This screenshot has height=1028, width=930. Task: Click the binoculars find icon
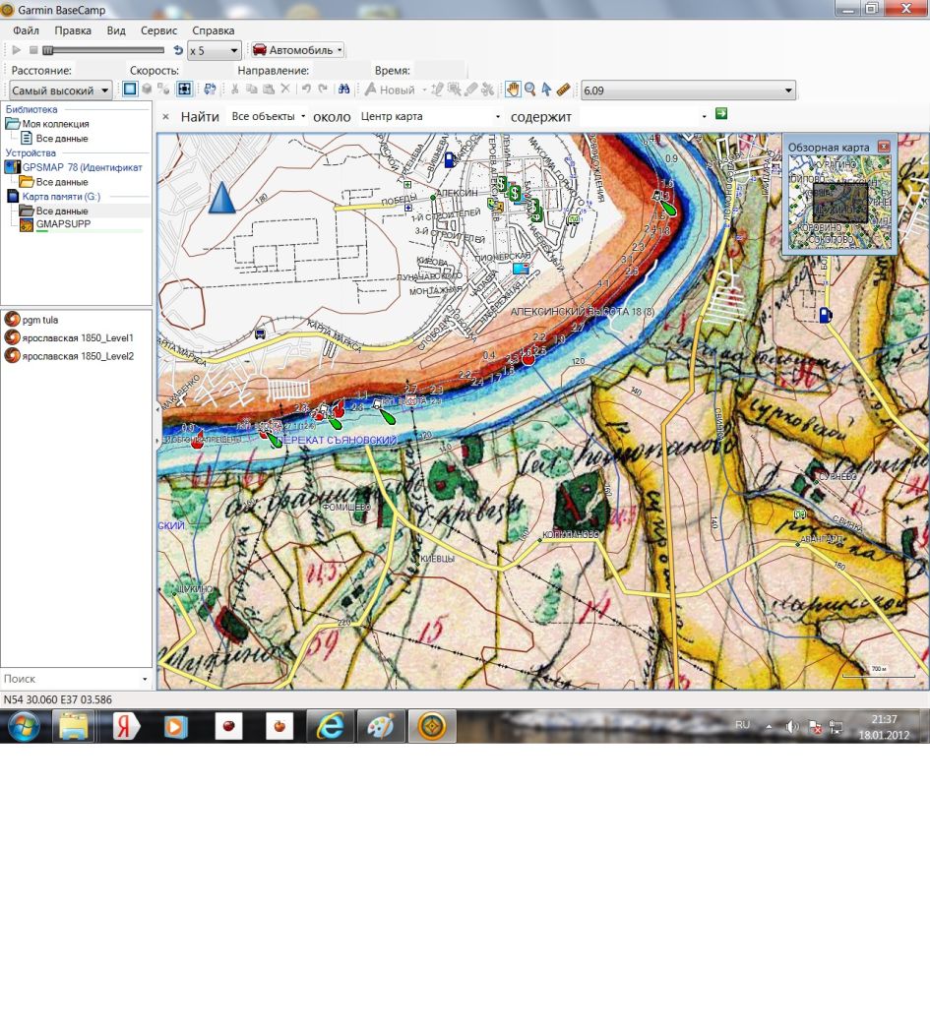tap(344, 90)
